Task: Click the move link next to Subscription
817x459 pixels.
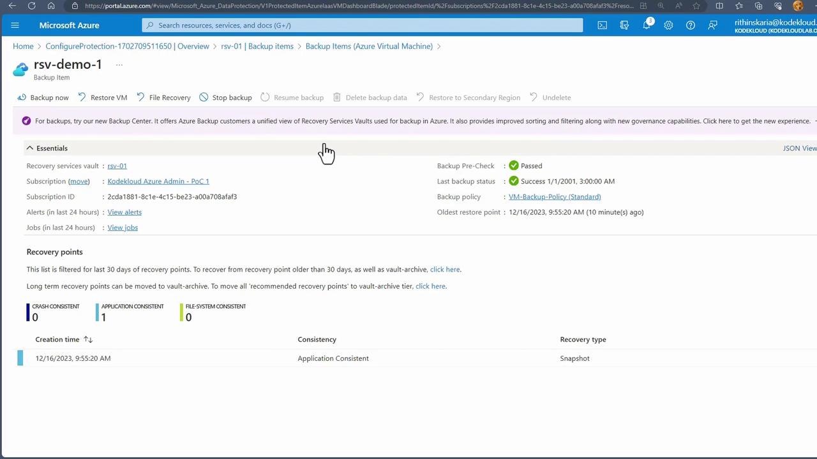Action: [x=79, y=181]
